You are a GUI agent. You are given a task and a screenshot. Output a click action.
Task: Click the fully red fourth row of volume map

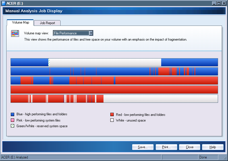pos(114,90)
